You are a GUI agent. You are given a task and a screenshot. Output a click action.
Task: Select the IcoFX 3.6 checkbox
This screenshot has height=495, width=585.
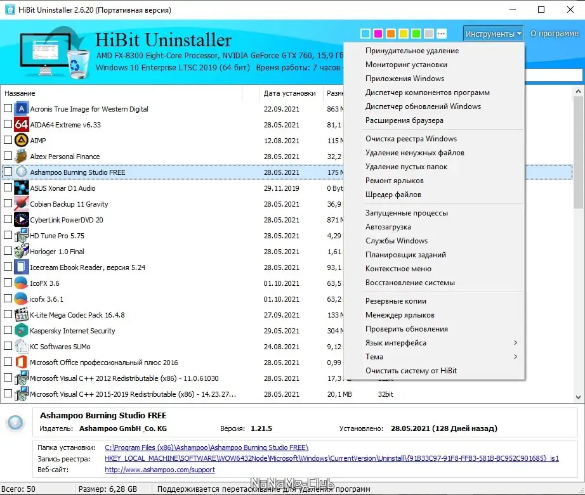coord(8,283)
